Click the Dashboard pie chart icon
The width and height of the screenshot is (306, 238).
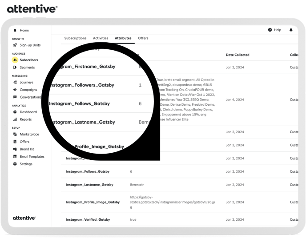pyautogui.click(x=15, y=112)
